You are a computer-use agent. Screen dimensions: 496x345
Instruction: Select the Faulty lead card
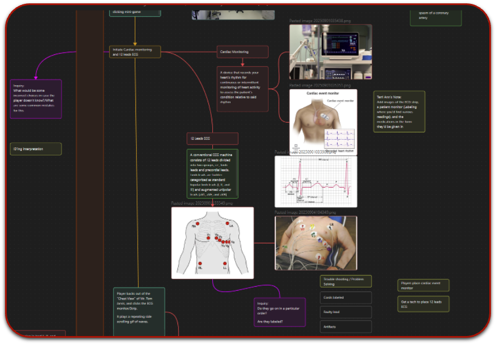pos(346,312)
